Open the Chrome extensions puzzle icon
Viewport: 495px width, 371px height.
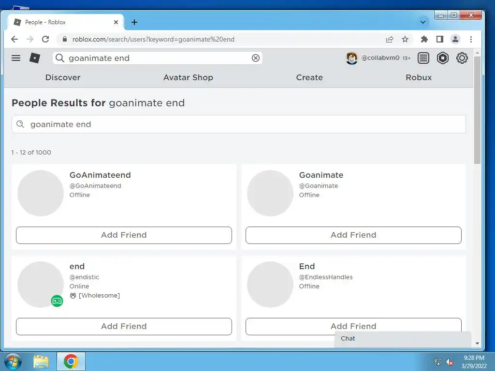[424, 39]
